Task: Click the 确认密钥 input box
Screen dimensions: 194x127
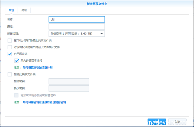Action: click(x=69, y=88)
